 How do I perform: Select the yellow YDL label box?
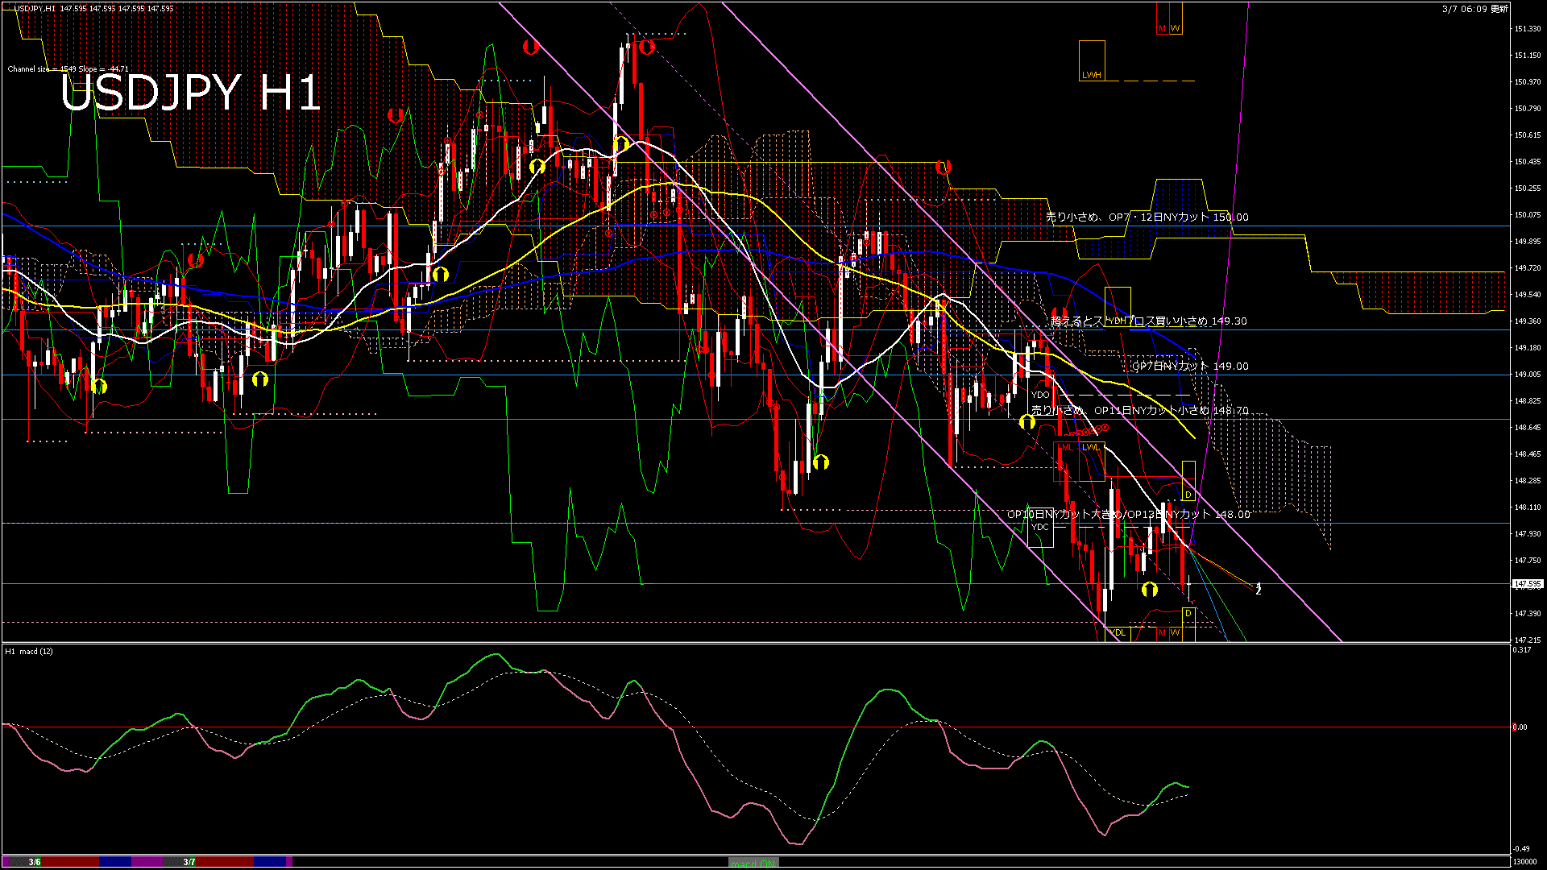pyautogui.click(x=1118, y=632)
